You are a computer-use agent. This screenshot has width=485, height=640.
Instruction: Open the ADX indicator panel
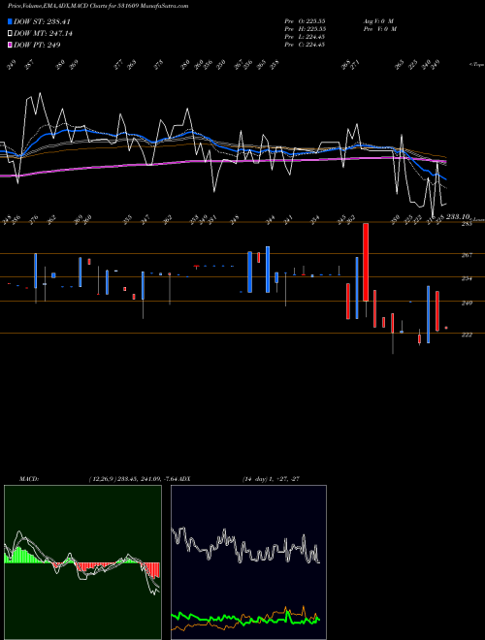click(248, 562)
